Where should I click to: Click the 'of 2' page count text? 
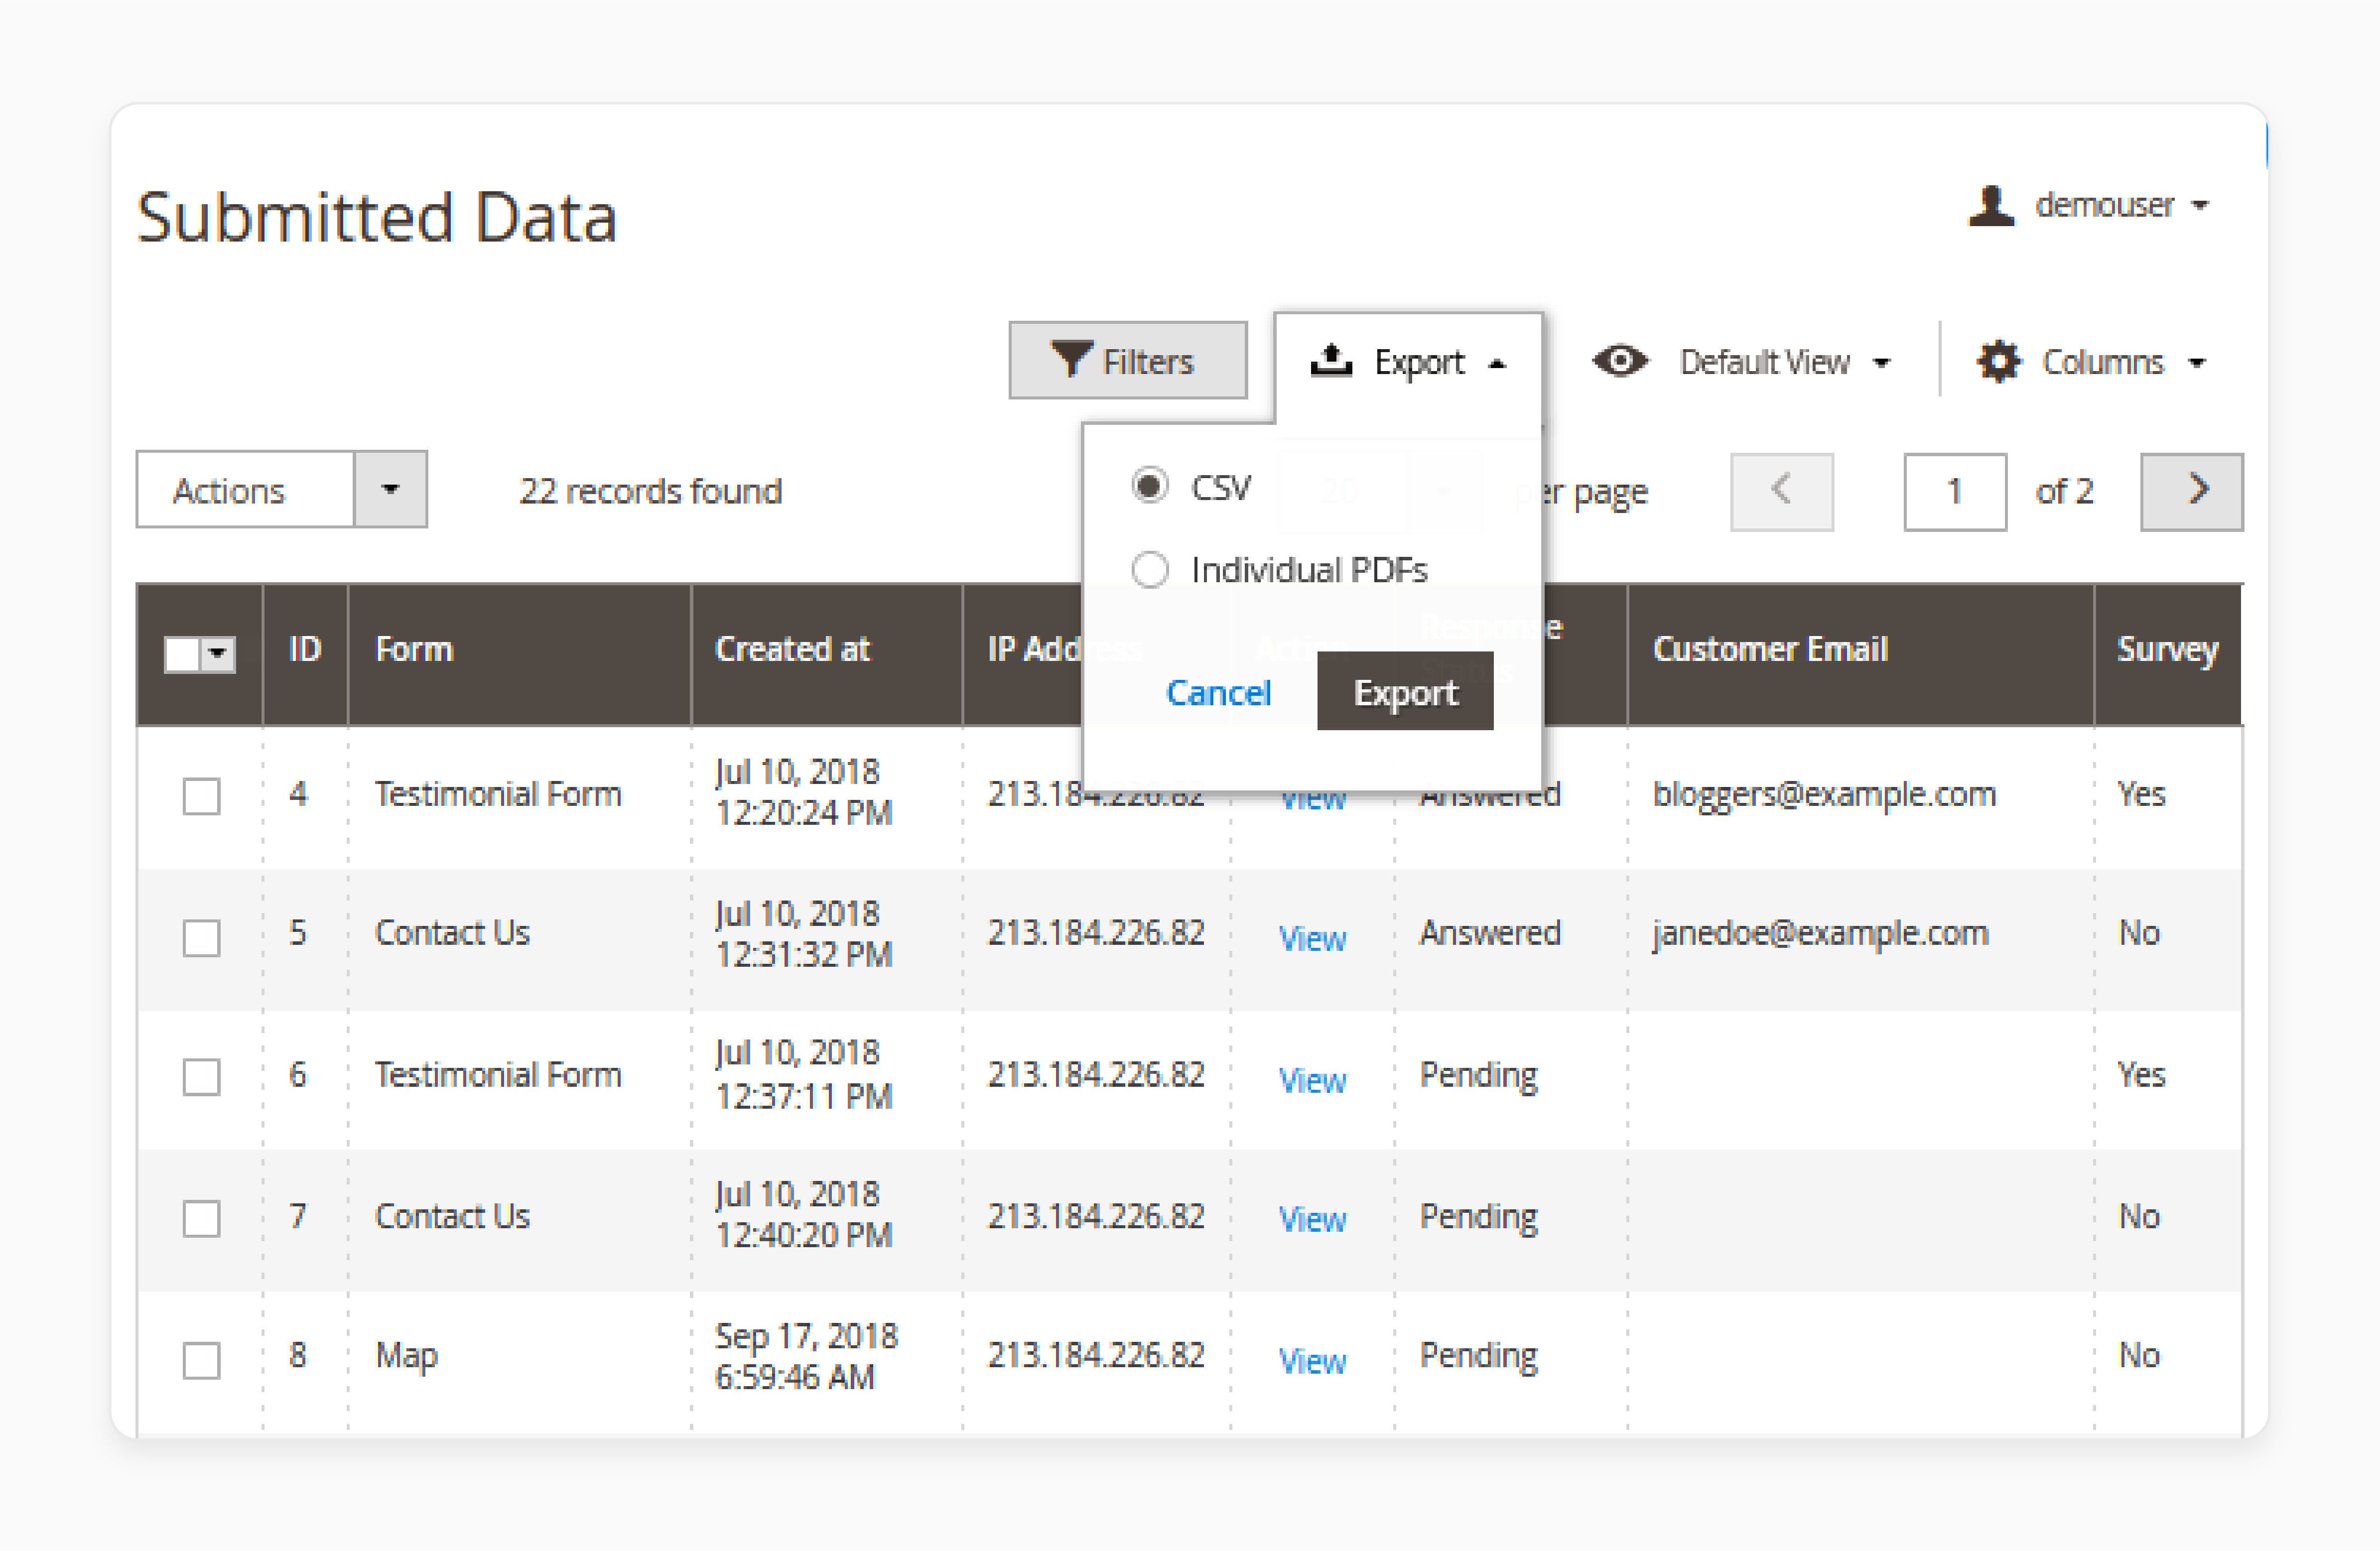[x=2064, y=491]
